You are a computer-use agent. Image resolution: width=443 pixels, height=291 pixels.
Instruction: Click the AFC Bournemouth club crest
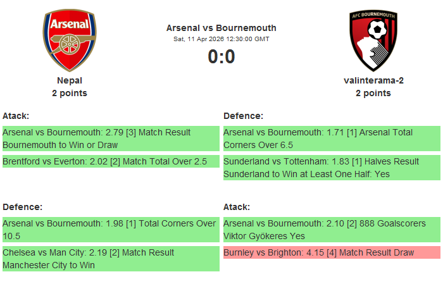[373, 40]
